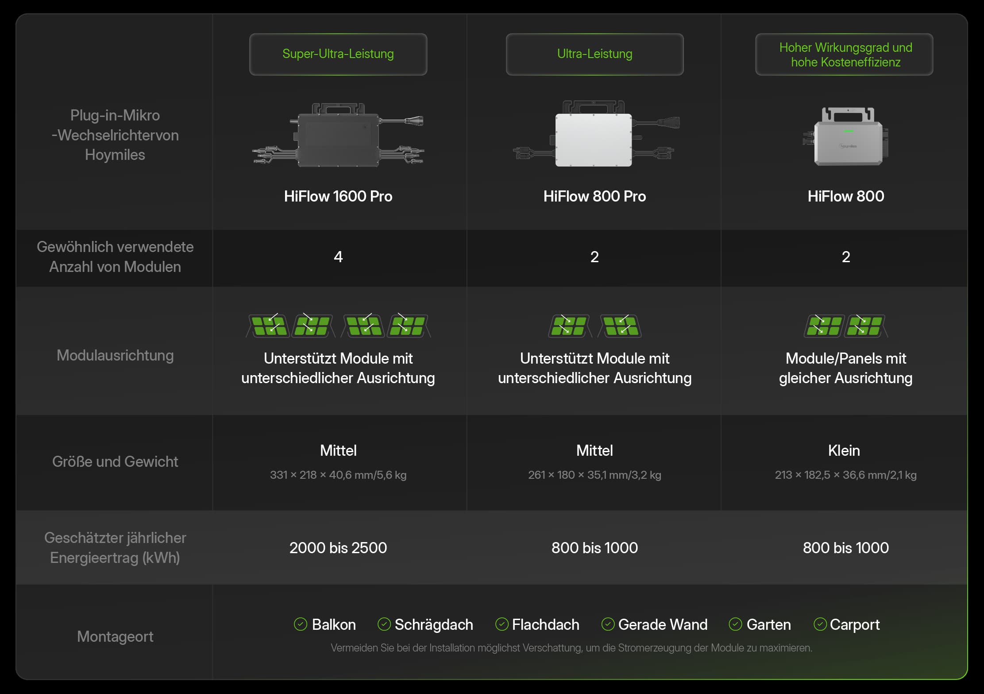Click the checkmark icon beside Balkon
The width and height of the screenshot is (984, 694).
tap(301, 624)
